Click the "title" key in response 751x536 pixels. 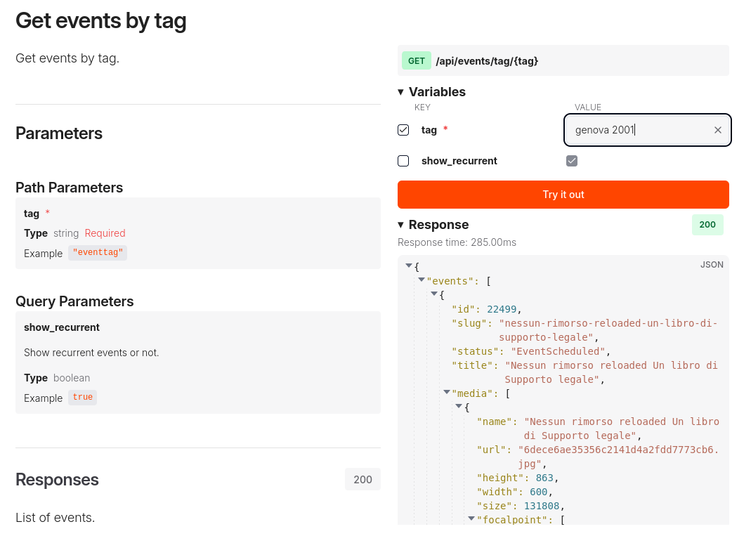click(472, 365)
